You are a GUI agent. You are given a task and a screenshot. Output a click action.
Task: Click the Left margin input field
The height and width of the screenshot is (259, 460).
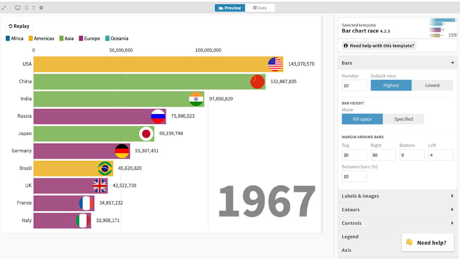(440, 155)
